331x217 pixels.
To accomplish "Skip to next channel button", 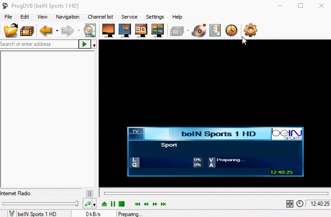I will pyautogui.click(x=164, y=204).
